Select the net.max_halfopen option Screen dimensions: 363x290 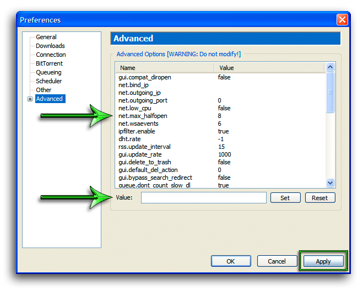[x=221, y=116]
